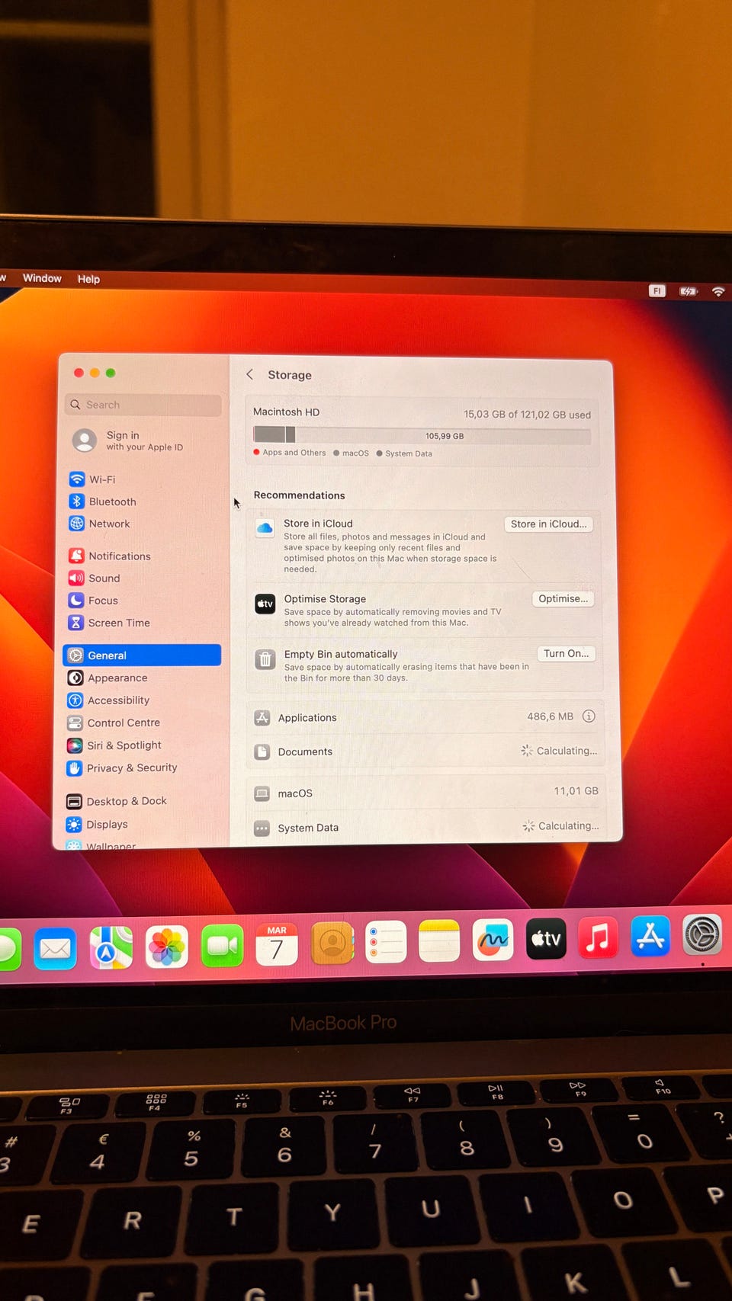Click the 15,03 GB of 121,02 GB used text

coord(527,415)
